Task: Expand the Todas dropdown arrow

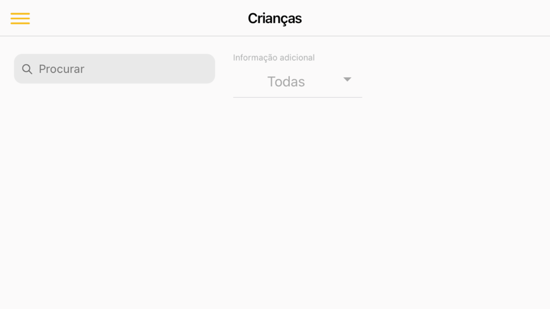Action: coord(347,80)
